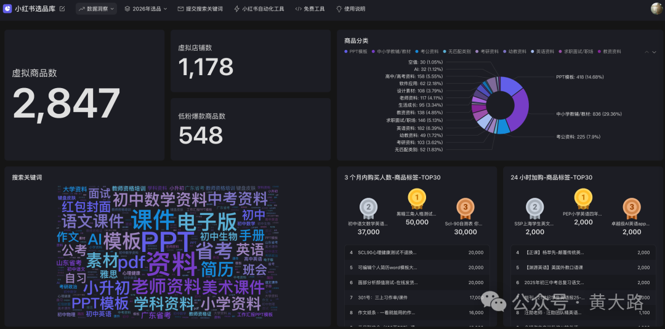Open 小红书自动化工具 in the top navigation
The image size is (665, 329).
pyautogui.click(x=259, y=9)
